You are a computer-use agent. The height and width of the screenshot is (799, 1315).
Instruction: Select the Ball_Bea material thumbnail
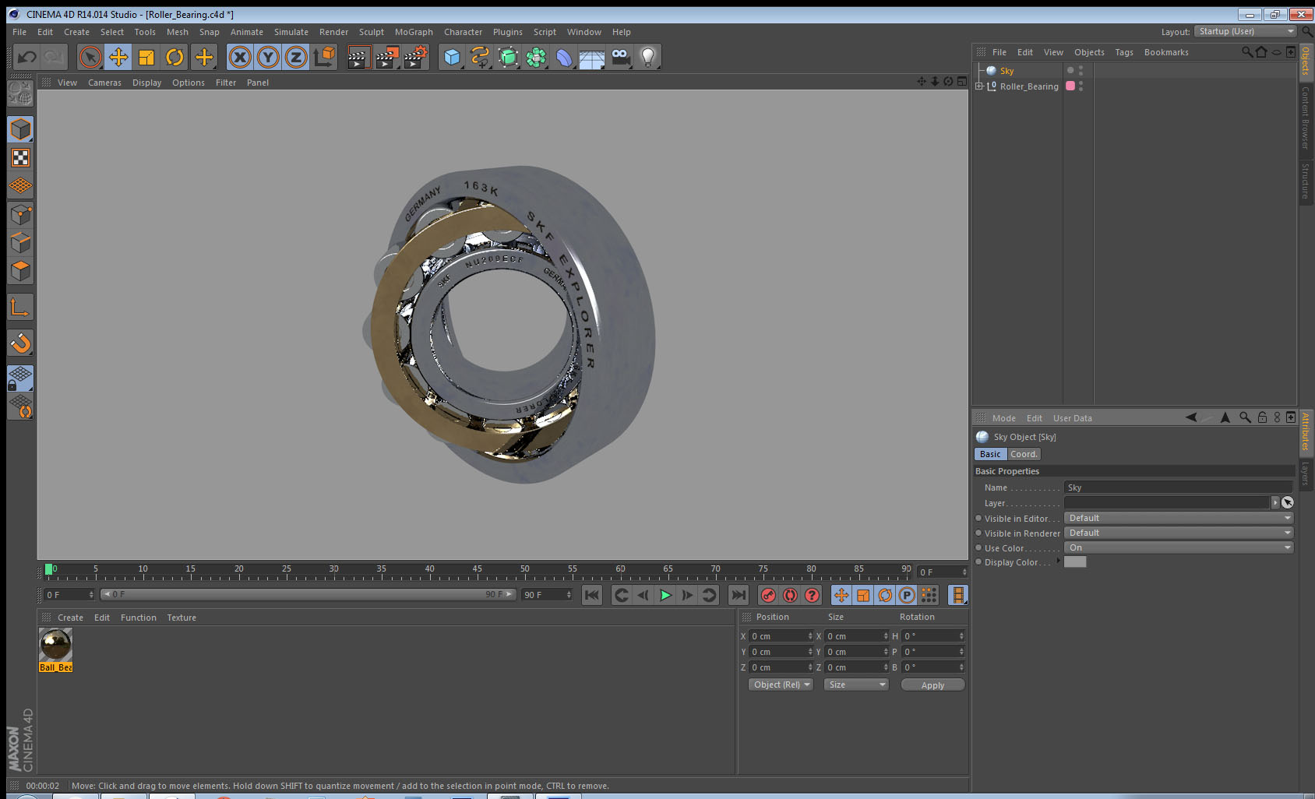56,645
